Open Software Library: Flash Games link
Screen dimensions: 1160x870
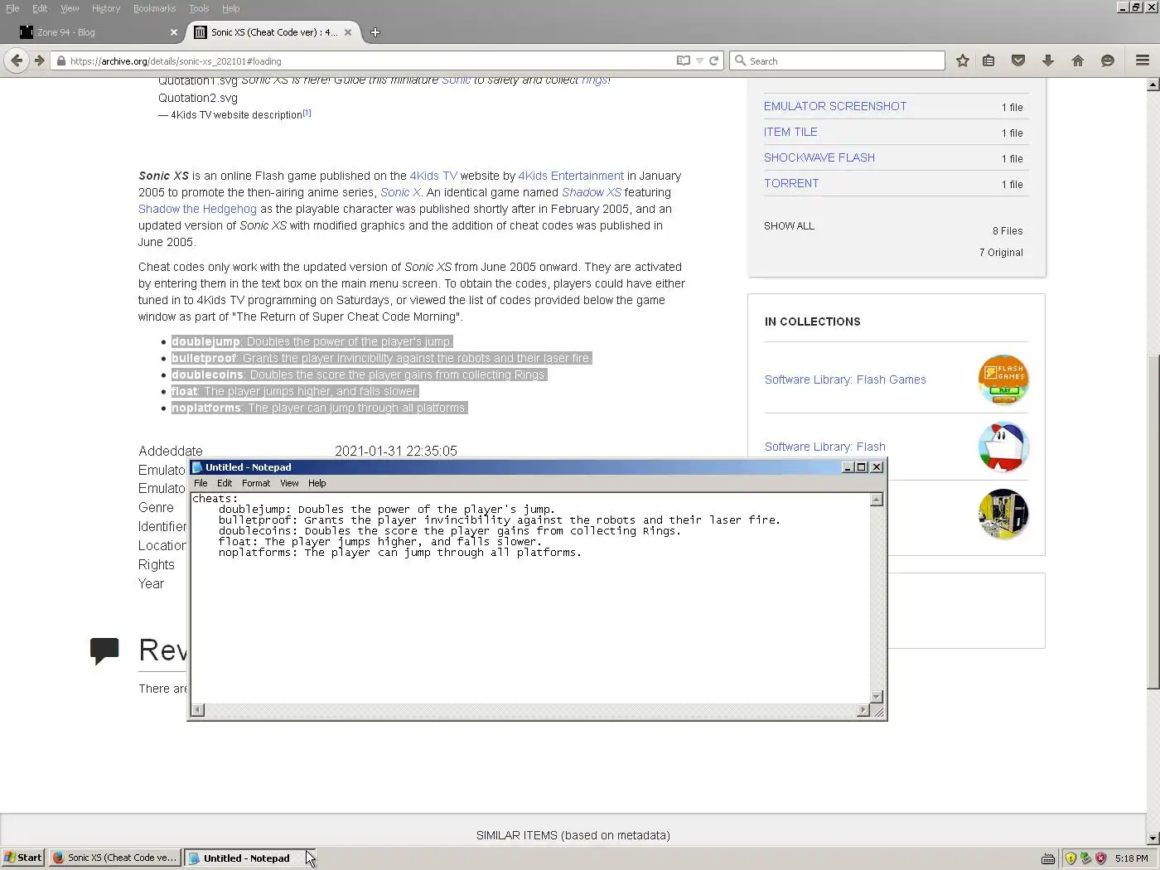coord(845,379)
